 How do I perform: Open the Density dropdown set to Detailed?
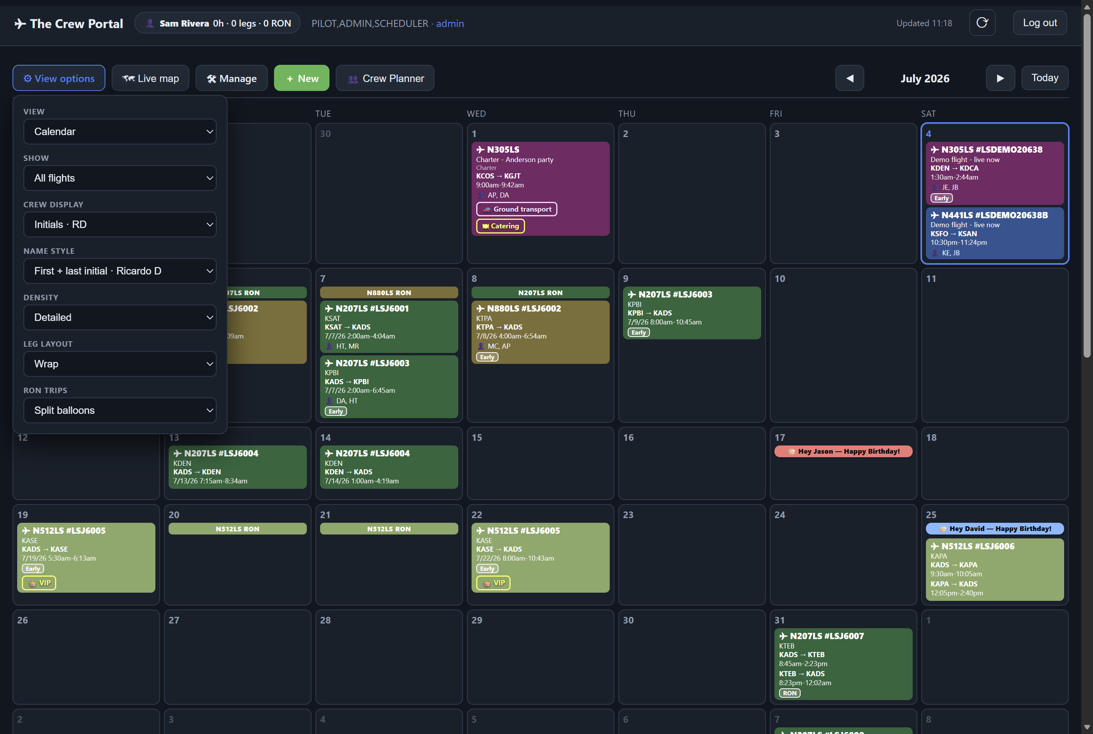tap(120, 317)
